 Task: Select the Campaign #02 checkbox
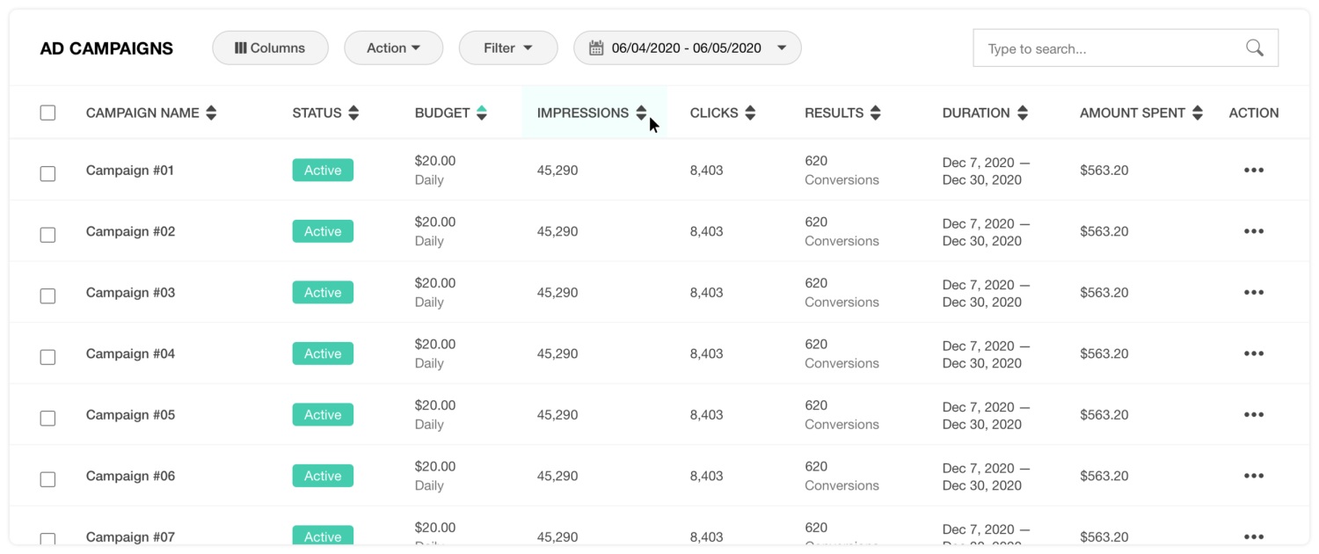coord(47,235)
